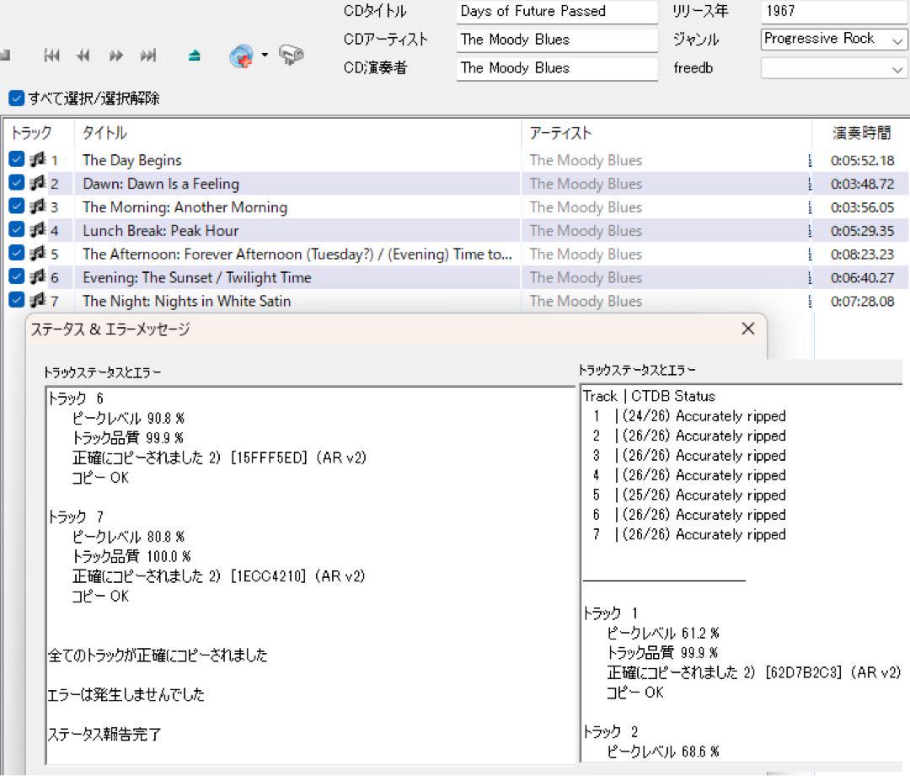Image resolution: width=910 pixels, height=776 pixels.
Task: Click the リリース年 field showing 1967
Action: tap(833, 12)
